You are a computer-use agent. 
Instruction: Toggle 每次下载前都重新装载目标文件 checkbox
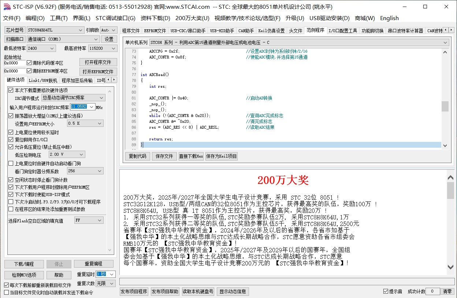(x=7, y=285)
